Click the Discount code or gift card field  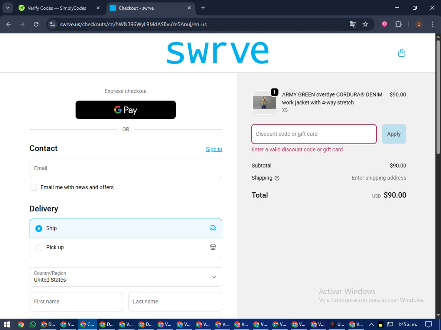coord(314,134)
